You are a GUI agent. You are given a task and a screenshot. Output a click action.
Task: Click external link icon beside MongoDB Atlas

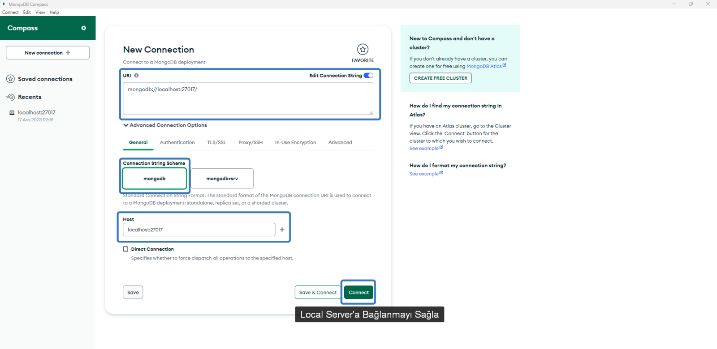click(504, 65)
